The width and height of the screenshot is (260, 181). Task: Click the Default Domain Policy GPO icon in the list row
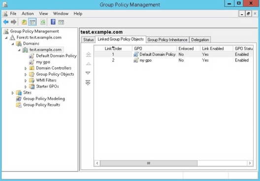click(x=136, y=54)
